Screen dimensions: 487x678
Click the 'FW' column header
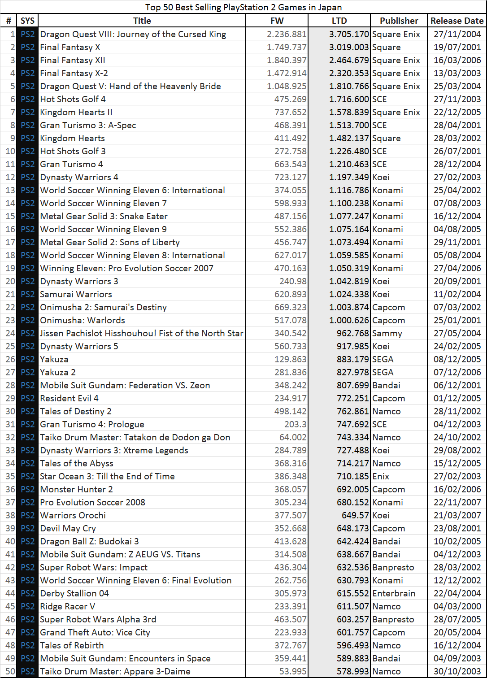(277, 21)
